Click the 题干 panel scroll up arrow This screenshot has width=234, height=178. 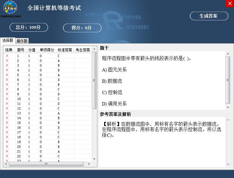(228, 54)
